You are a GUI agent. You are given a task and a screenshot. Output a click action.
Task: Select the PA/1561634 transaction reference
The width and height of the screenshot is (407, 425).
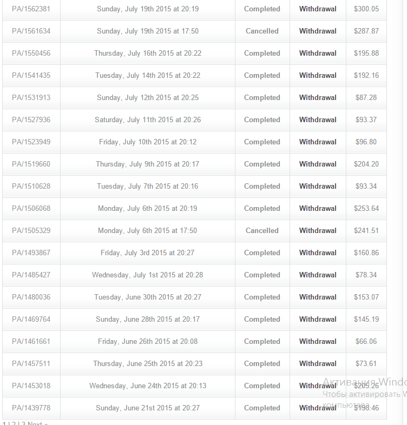(31, 31)
